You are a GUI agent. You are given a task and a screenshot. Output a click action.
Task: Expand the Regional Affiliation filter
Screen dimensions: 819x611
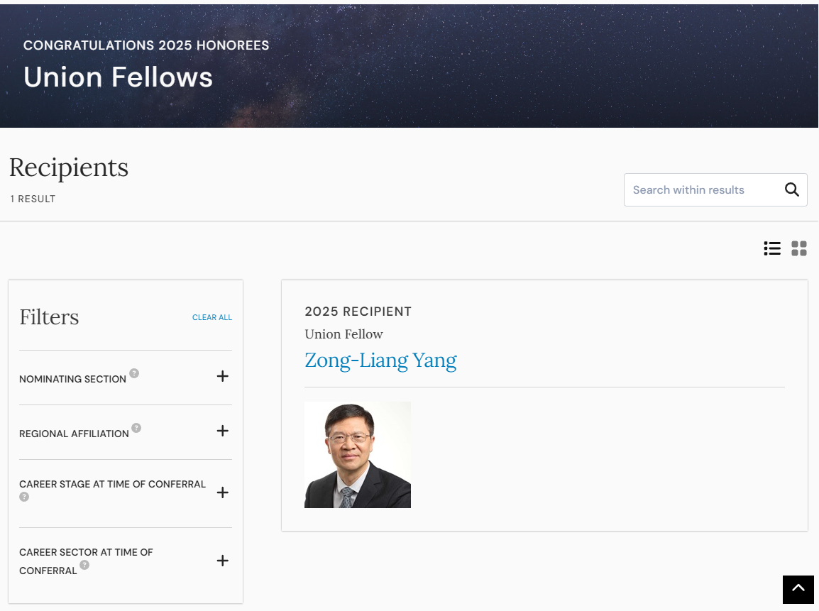pos(222,431)
